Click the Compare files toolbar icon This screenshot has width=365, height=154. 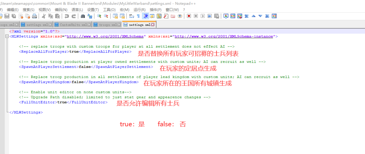click(x=233, y=16)
